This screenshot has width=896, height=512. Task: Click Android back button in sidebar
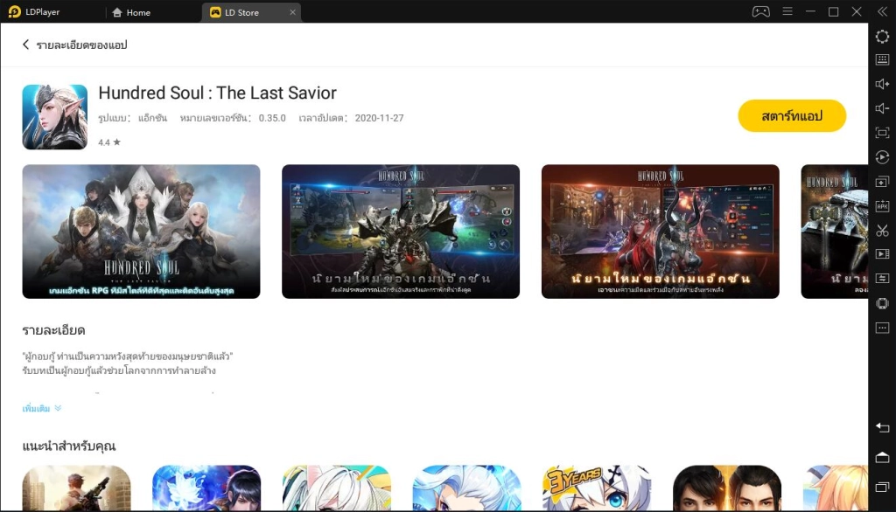tap(882, 427)
